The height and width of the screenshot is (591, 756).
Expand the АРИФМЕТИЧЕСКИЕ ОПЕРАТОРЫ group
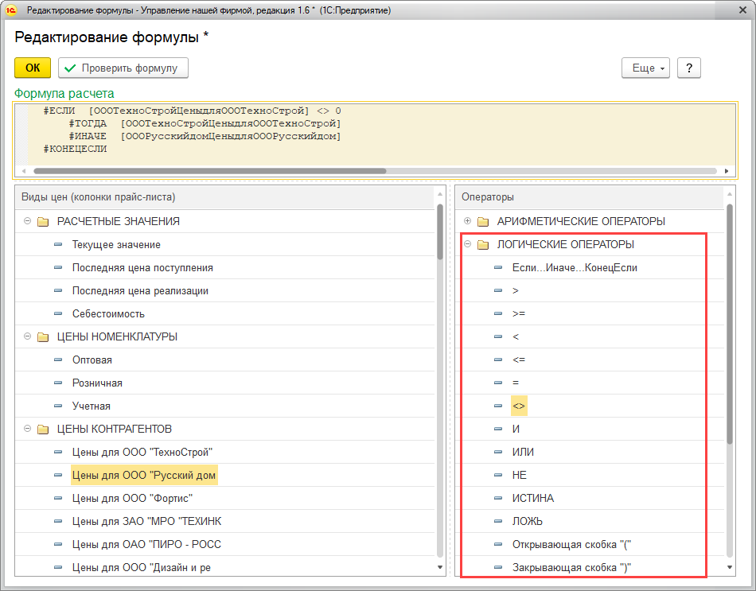click(x=467, y=221)
